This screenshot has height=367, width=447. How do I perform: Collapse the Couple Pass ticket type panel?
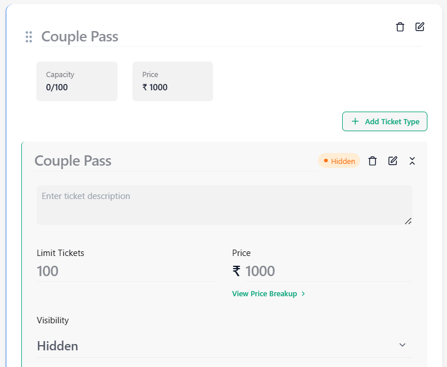click(x=412, y=161)
